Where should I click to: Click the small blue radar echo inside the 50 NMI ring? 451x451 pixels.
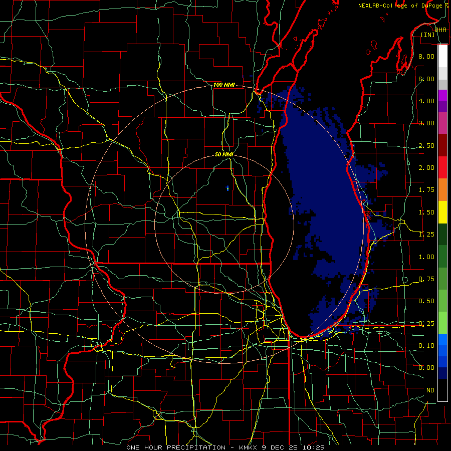228,188
